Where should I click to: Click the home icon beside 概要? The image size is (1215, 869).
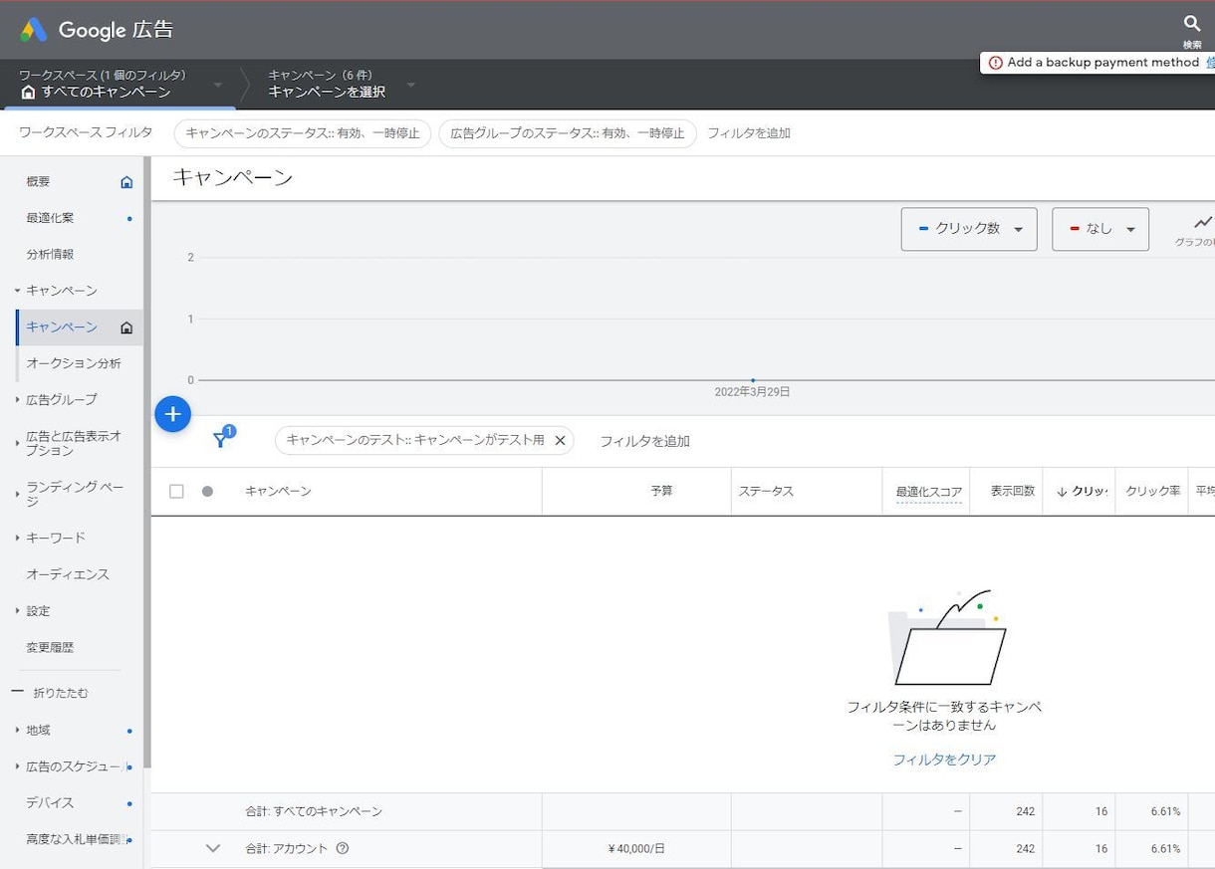click(x=126, y=182)
